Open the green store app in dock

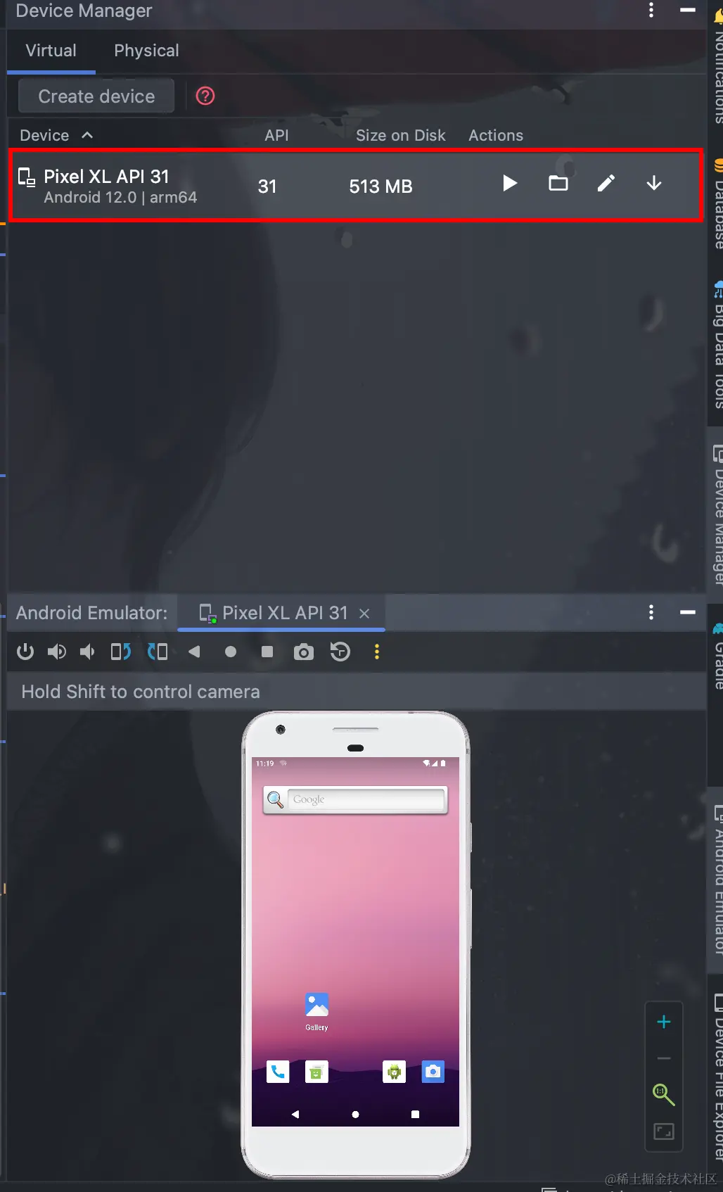316,1072
